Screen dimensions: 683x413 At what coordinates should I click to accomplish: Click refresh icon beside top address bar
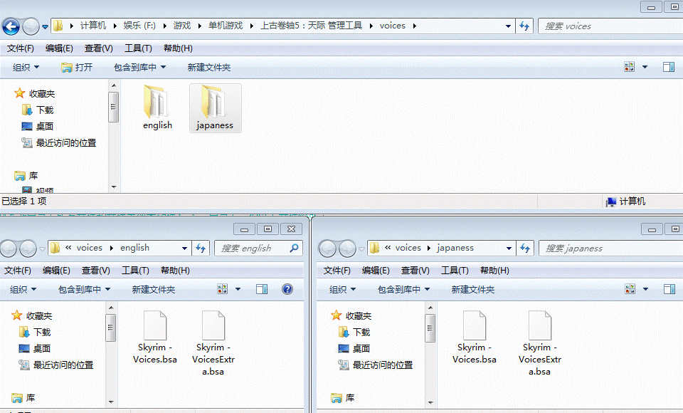click(x=524, y=26)
